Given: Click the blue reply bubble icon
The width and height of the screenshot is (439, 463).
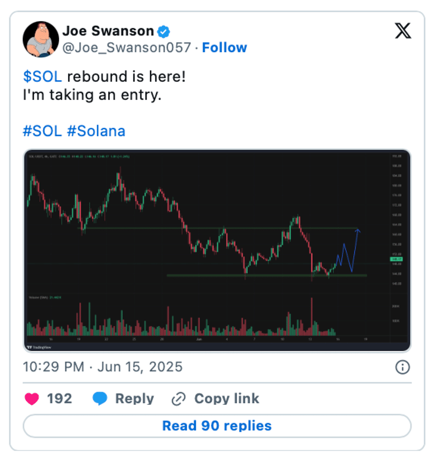Looking at the screenshot, I should 100,399.
